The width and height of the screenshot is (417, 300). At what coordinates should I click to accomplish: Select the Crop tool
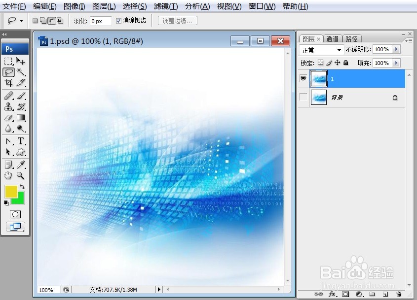point(8,83)
